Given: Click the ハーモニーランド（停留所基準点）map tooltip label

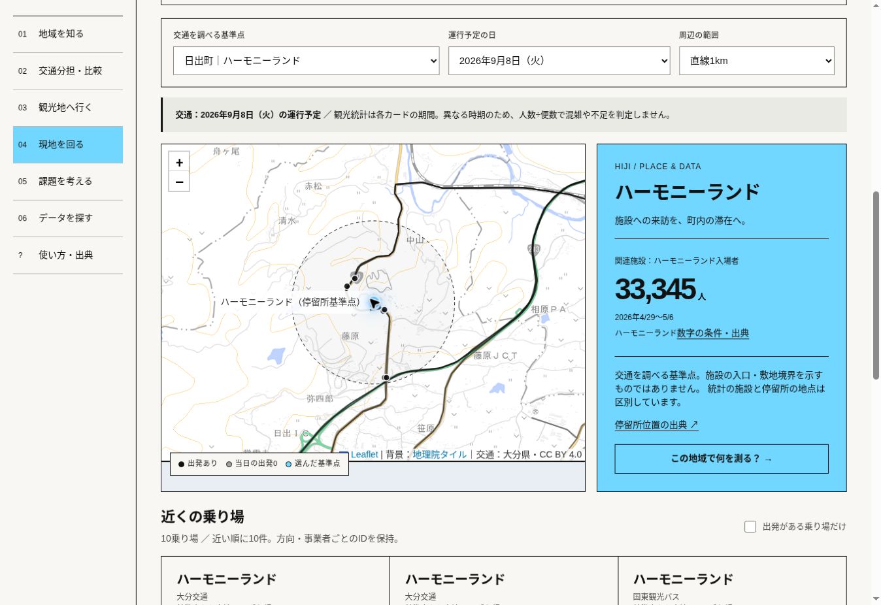Looking at the screenshot, I should click(290, 302).
